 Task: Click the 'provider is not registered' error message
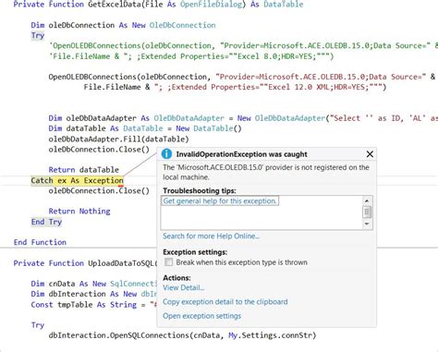[x=266, y=172]
